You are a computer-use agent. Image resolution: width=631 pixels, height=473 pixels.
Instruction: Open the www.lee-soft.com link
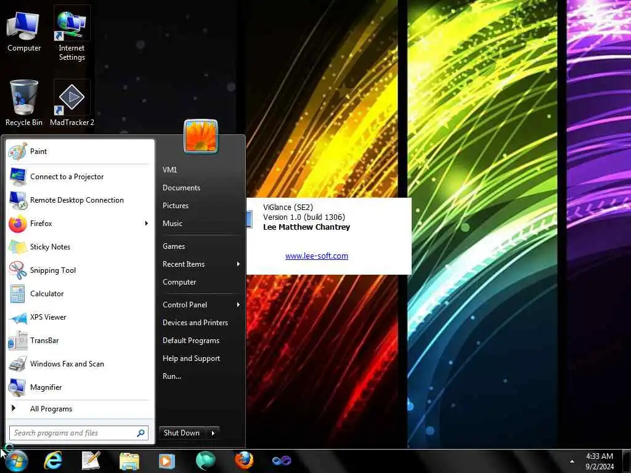(x=317, y=256)
